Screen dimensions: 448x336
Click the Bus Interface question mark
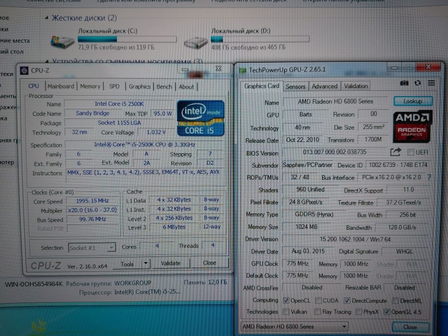tap(429, 177)
